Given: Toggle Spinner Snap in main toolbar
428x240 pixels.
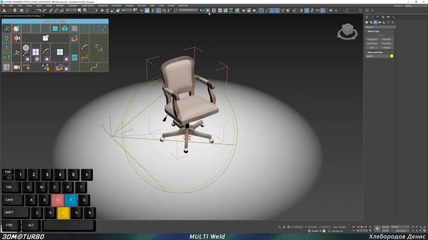Looking at the screenshot, I should coord(169,11).
